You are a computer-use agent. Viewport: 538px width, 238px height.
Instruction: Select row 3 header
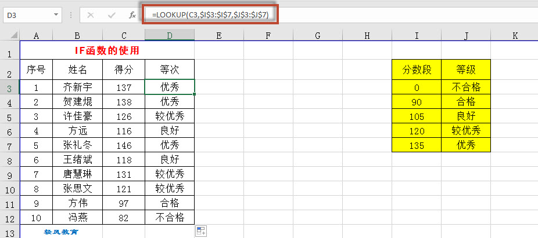click(x=10, y=88)
